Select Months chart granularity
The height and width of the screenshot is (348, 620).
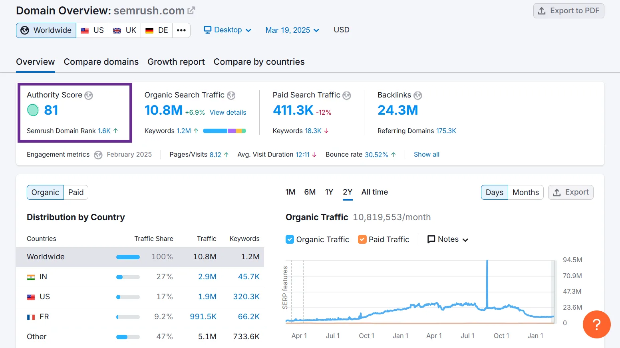tap(526, 192)
